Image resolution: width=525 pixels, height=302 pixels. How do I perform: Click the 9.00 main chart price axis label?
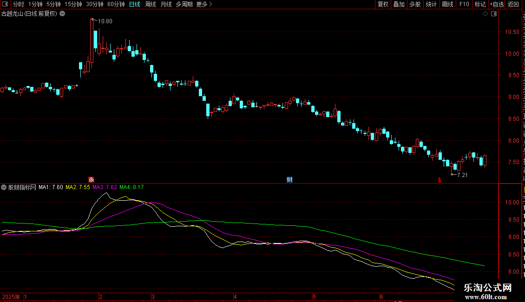513,97
